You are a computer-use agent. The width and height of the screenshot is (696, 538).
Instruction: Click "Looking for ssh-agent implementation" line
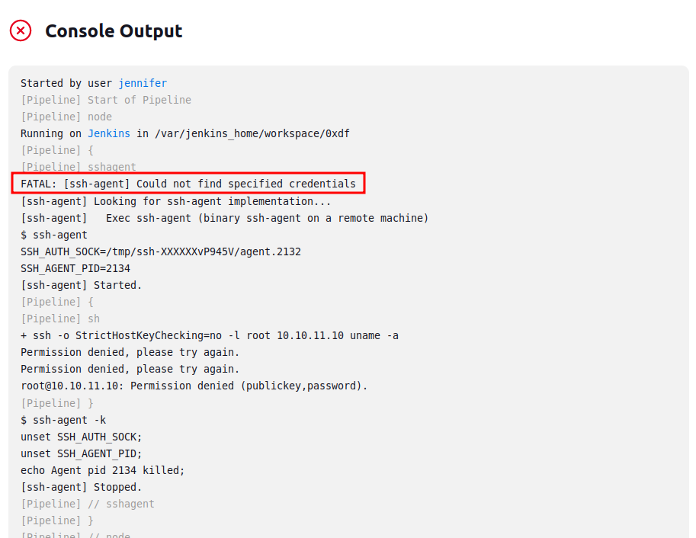point(176,201)
